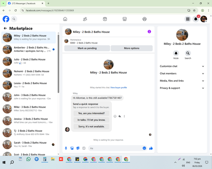Viewport: 212px width, 169px height.
Task: Send the 'Sorry, it's not available.' response
Action: tap(92, 126)
